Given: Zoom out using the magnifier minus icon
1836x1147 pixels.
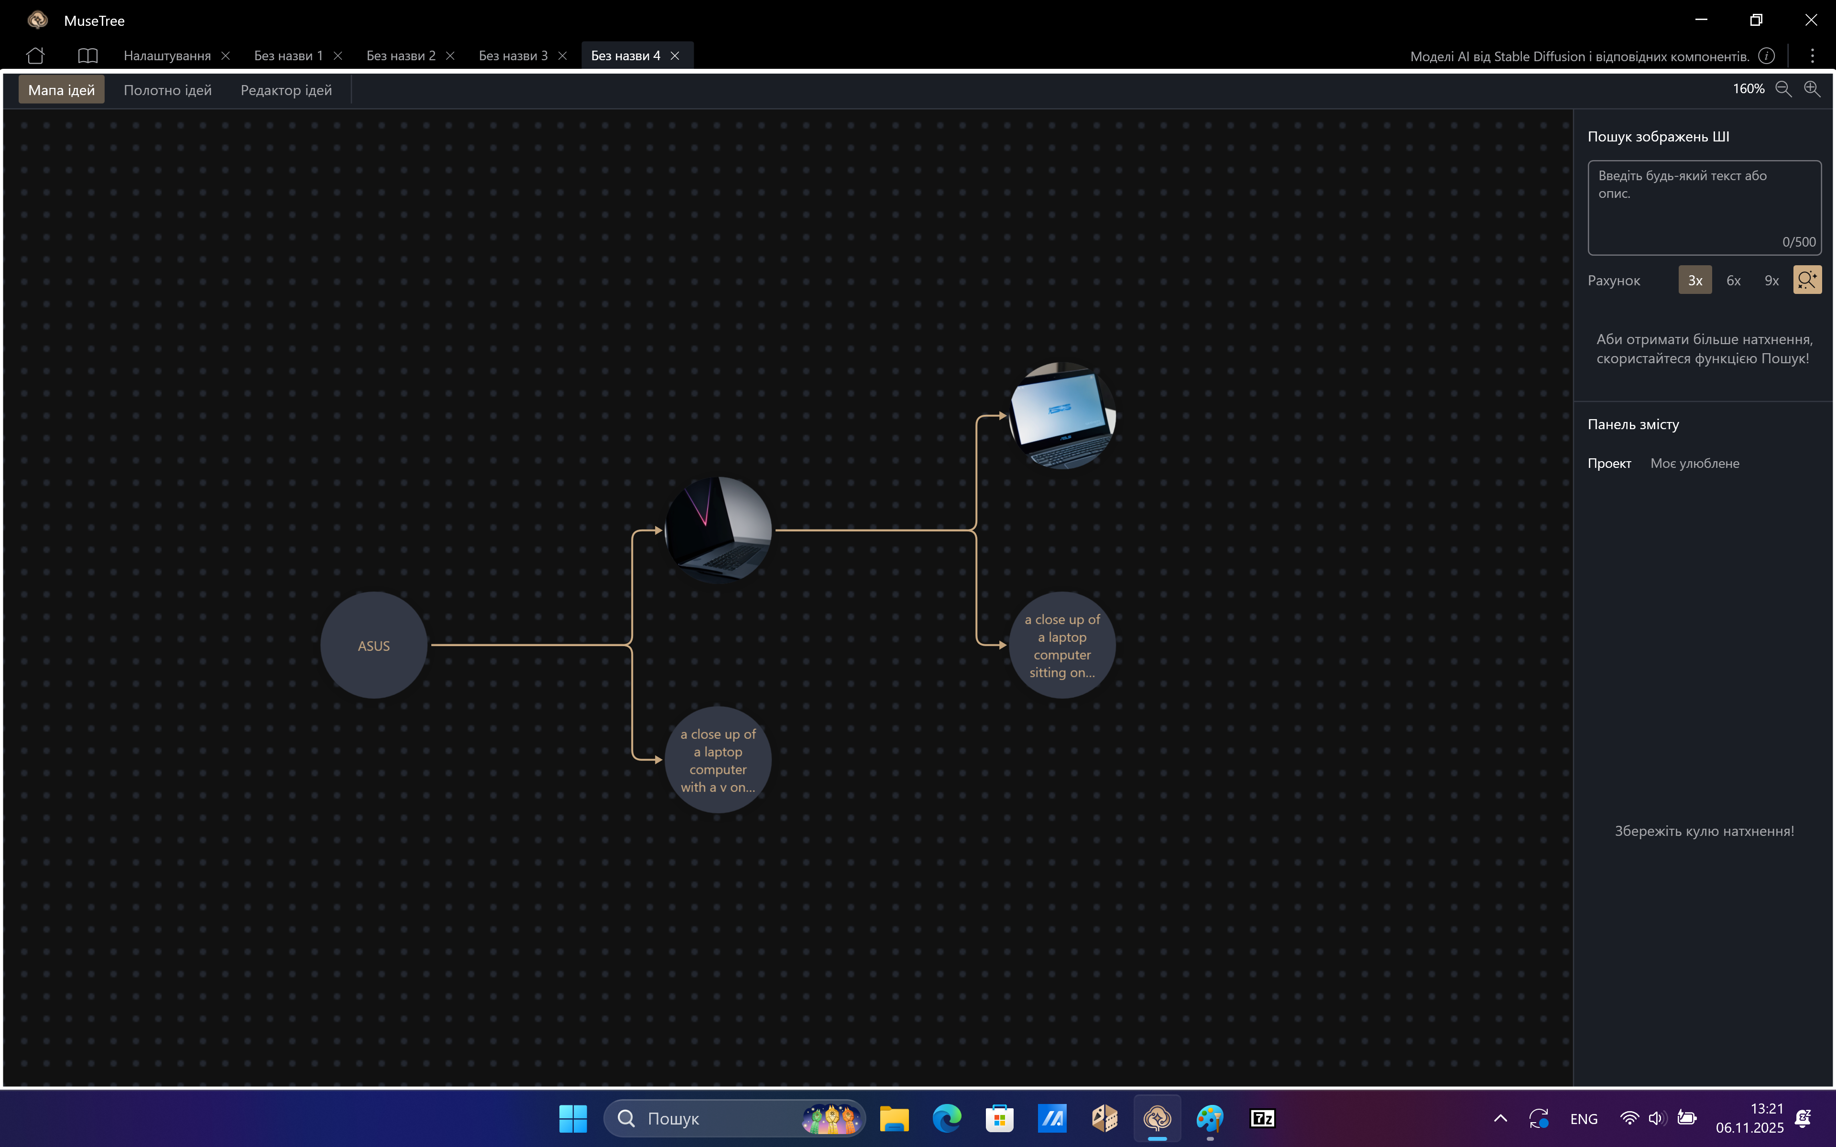Looking at the screenshot, I should point(1783,89).
